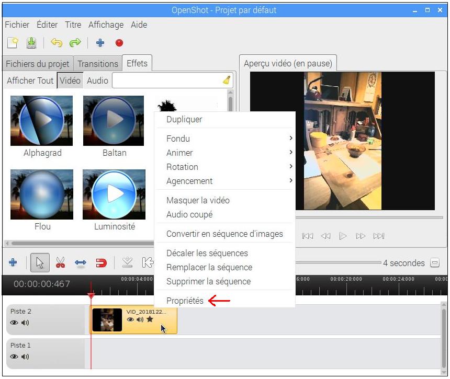Screen dimensions: 450x379
Task: Clear the effects filter with broom icon
Action: point(227,81)
